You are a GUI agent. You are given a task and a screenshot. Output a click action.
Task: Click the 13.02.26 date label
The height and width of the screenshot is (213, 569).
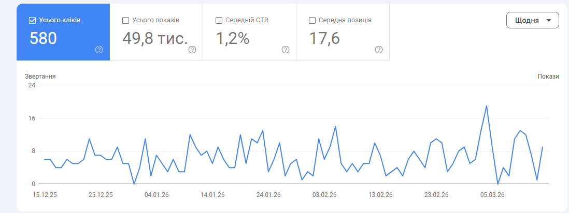[380, 195]
